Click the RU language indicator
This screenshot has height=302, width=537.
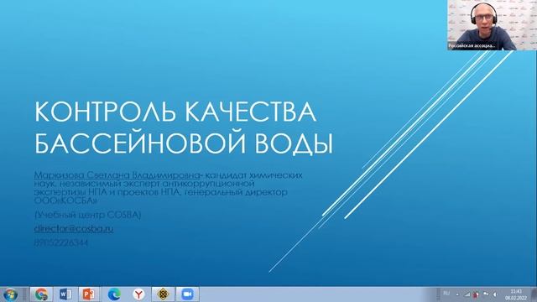tap(446, 294)
